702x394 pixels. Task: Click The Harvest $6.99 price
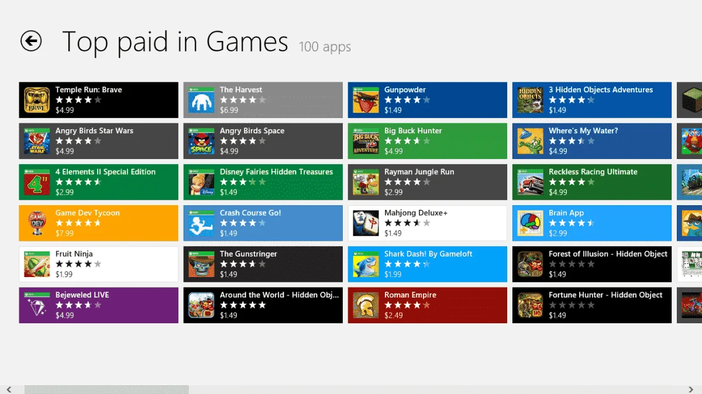click(229, 110)
